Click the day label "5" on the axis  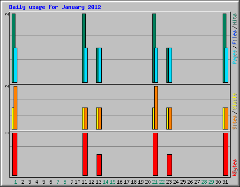tap(44, 182)
